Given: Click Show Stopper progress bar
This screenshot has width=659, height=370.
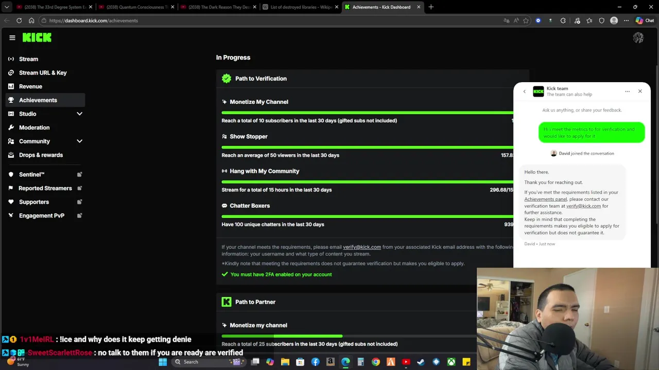Looking at the screenshot, I should tap(368, 147).
